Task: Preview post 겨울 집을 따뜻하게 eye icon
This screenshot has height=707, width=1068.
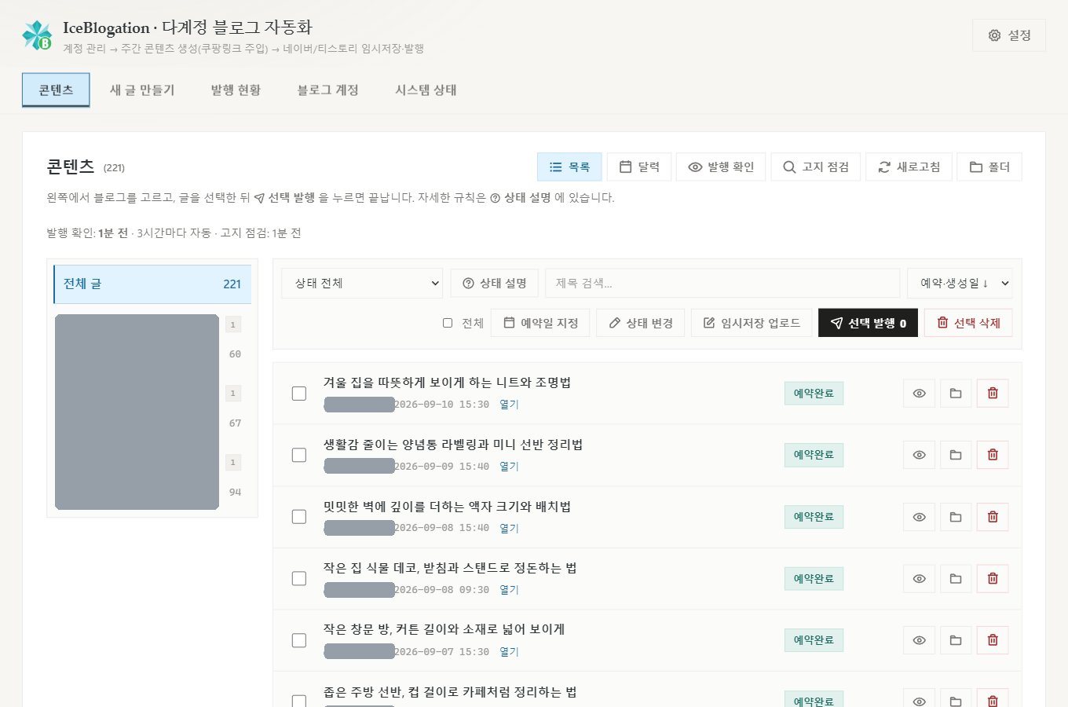Action: (919, 393)
